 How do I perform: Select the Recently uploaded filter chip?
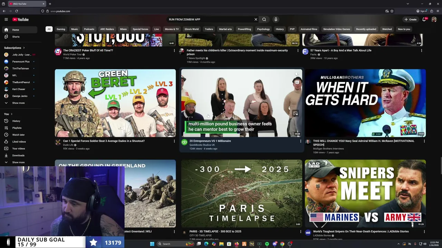point(366,29)
